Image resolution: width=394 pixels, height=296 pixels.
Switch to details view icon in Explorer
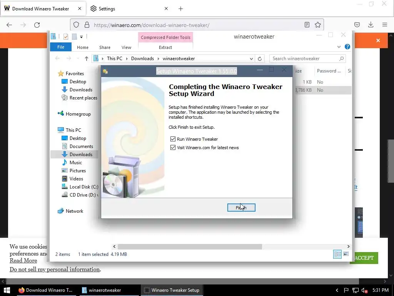pyautogui.click(x=337, y=254)
